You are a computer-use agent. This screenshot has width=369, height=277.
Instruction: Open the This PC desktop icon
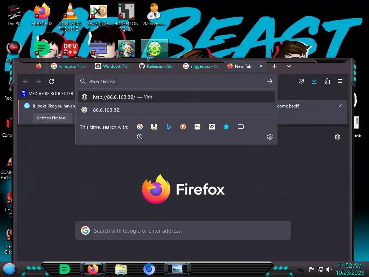pos(14,15)
